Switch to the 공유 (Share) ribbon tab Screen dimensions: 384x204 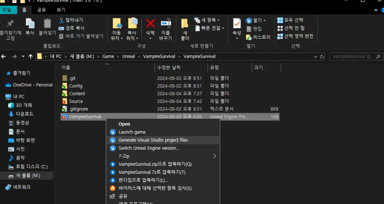click(41, 10)
